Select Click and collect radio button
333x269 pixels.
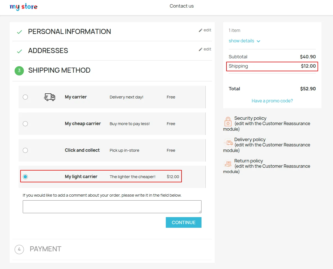[x=25, y=150]
